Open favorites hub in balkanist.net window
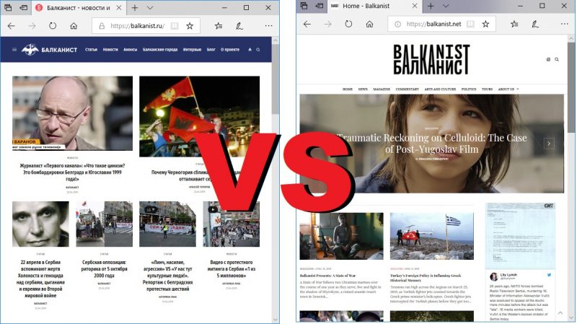 514,25
